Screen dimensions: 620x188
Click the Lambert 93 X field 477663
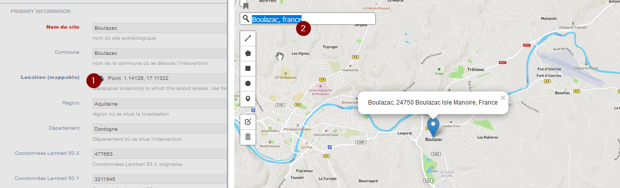pos(160,155)
